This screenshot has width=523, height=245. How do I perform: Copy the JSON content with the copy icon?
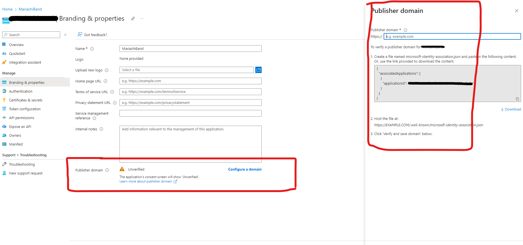click(517, 99)
